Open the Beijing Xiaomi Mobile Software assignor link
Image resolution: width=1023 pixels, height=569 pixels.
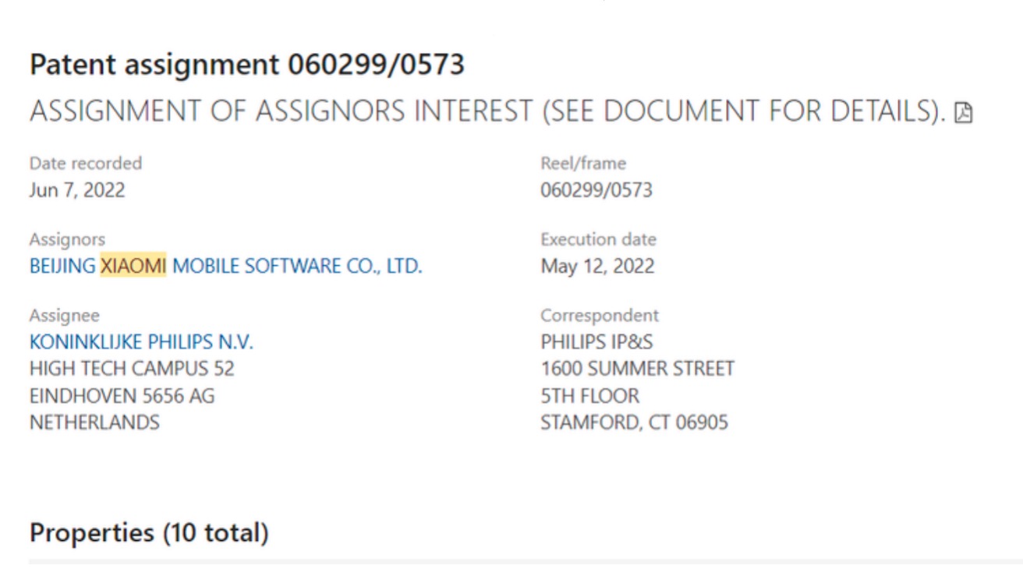(225, 267)
